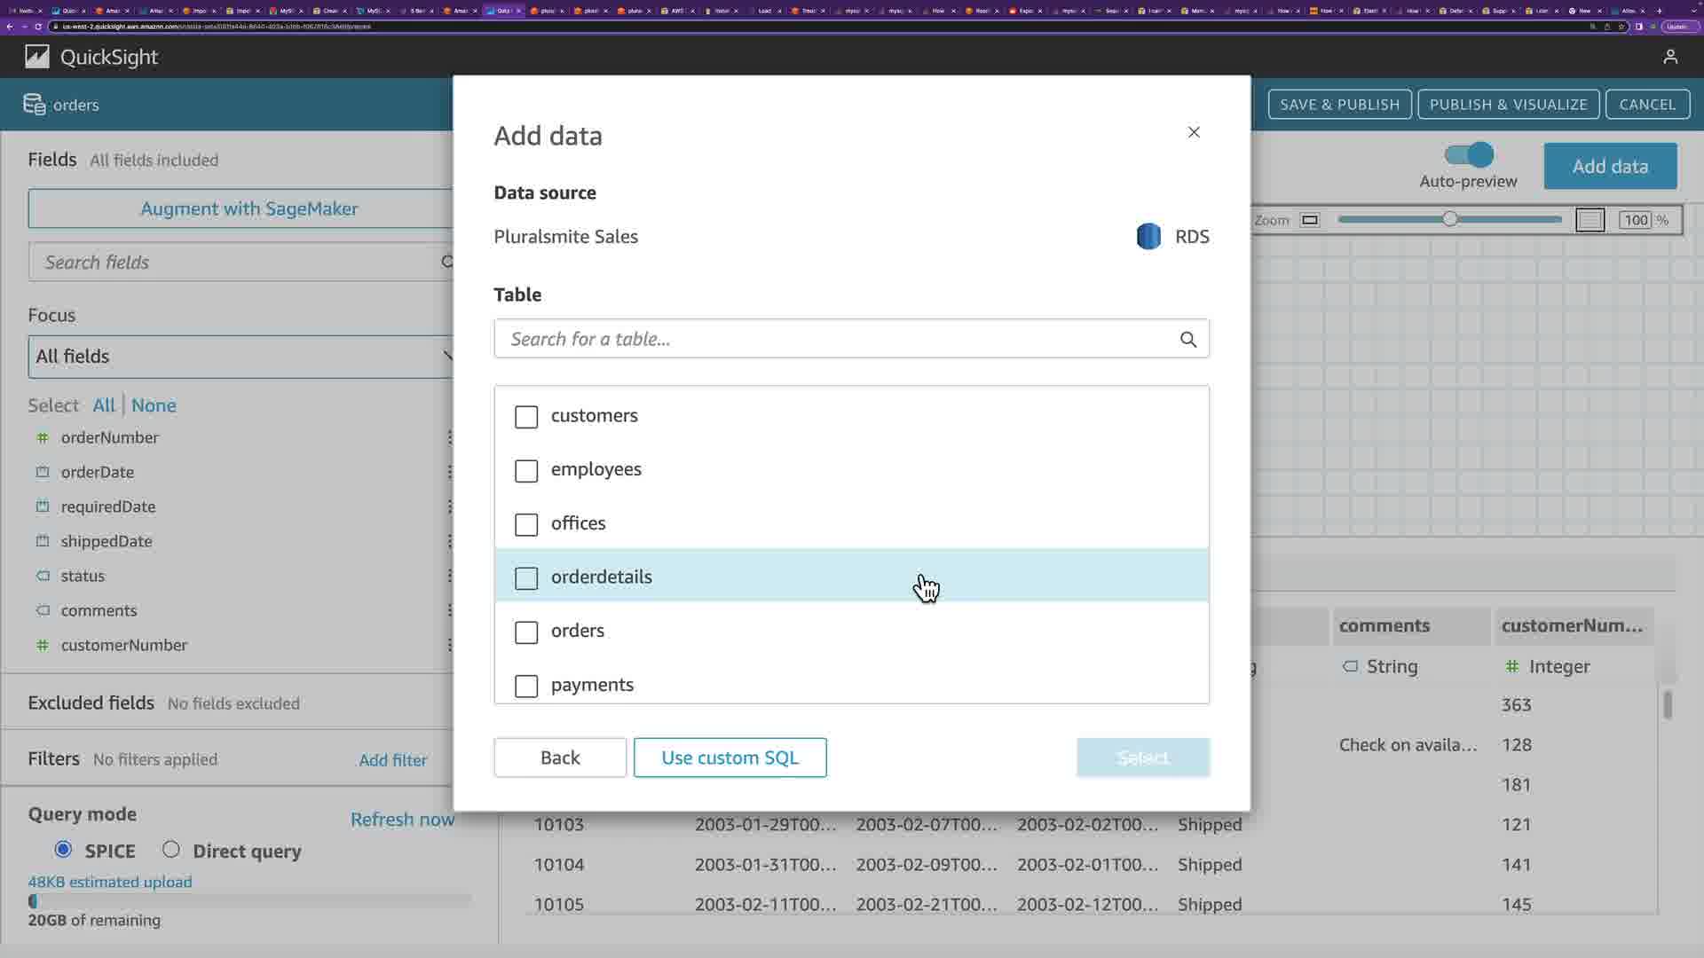The image size is (1704, 958).
Task: Select the Direct query radio button
Action: coord(171,850)
